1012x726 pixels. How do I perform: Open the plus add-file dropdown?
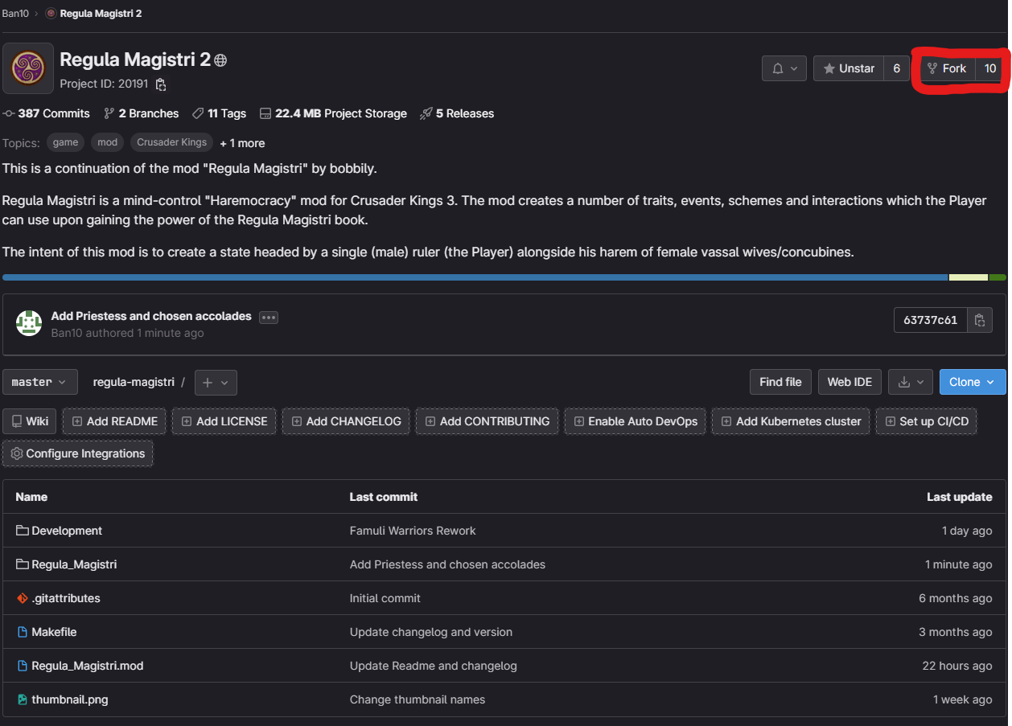[x=216, y=382]
